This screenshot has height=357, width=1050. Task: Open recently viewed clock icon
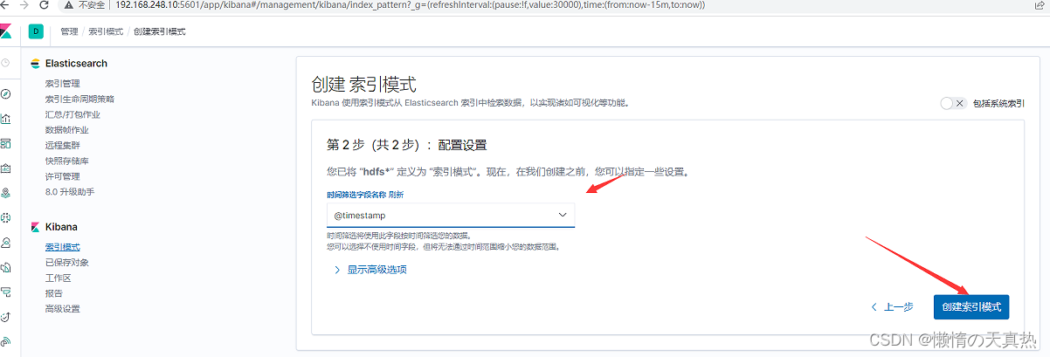point(6,63)
